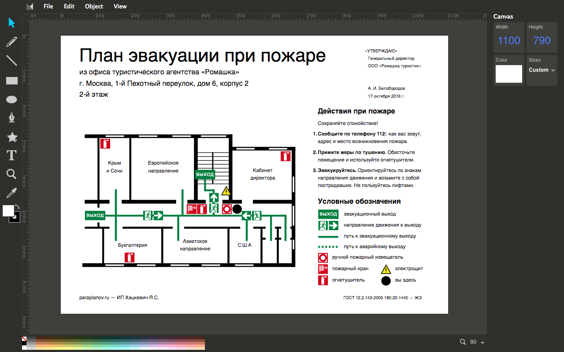
Task: Click the black stroke color swatch
Action: coord(16,219)
